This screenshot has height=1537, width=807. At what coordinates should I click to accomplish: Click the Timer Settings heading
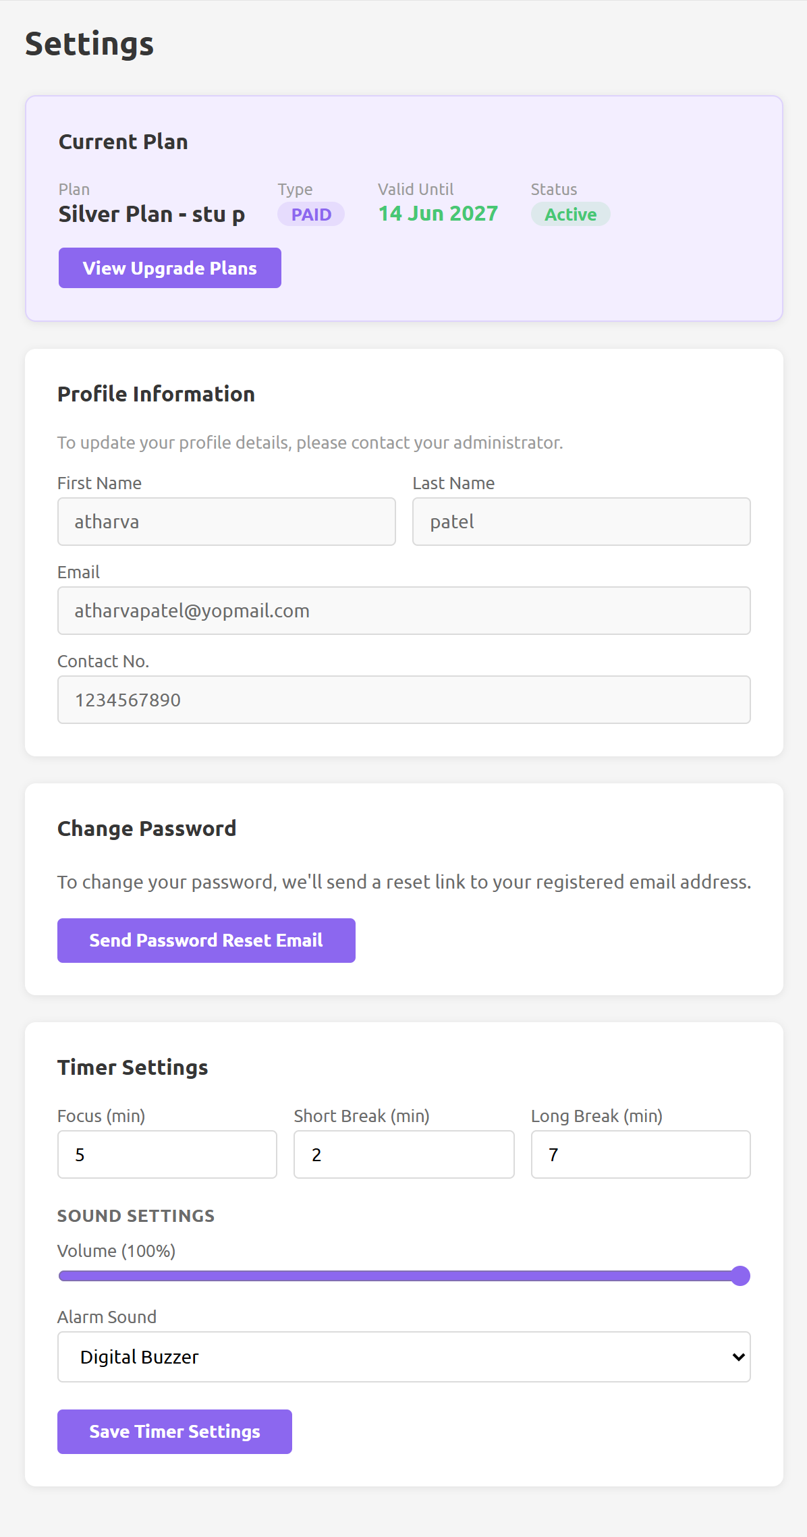tap(133, 1067)
